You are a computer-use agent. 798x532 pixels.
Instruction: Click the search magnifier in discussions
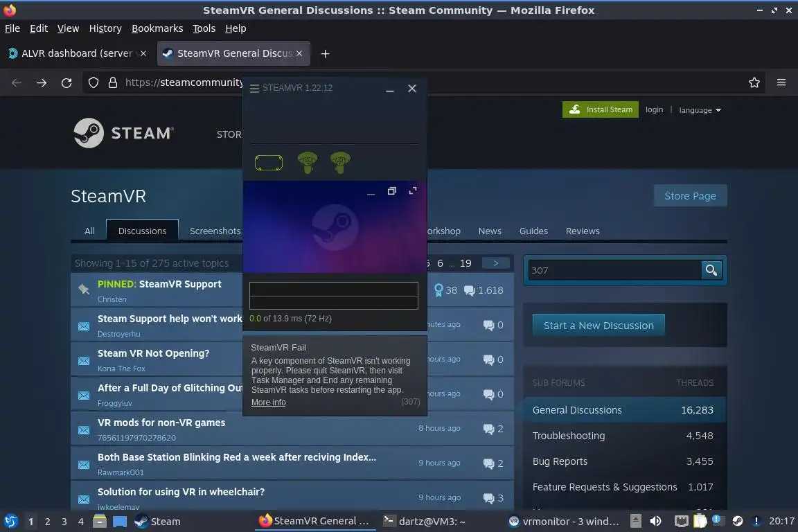[x=711, y=270]
